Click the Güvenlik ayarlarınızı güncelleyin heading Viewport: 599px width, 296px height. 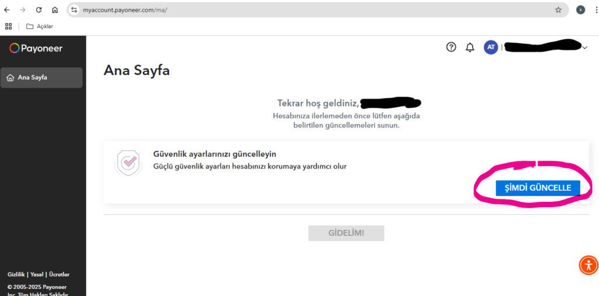coord(215,154)
